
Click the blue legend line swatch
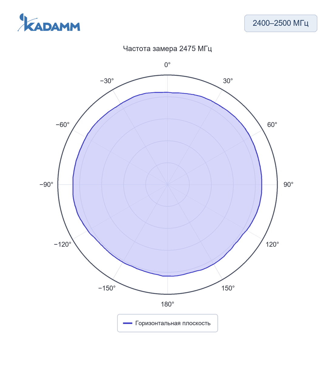pyautogui.click(x=127, y=323)
